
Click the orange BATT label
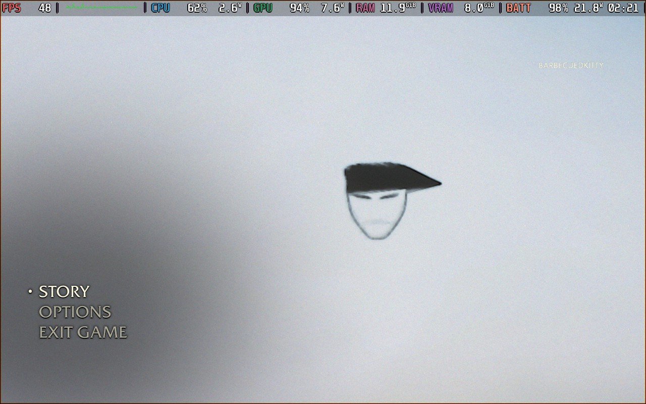pyautogui.click(x=518, y=8)
